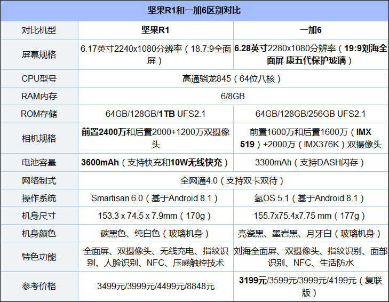Image resolution: width=389 pixels, height=302 pixels.
Task: Select the 对比机型 header cell
Action: 39,30
